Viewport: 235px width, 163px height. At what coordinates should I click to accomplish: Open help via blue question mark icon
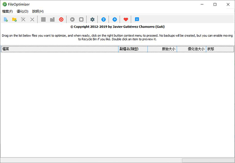(103, 19)
